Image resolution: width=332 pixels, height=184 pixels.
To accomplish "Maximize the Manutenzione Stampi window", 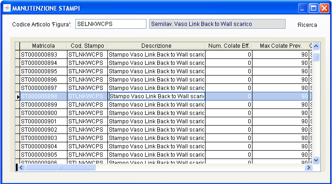I will 313,8.
